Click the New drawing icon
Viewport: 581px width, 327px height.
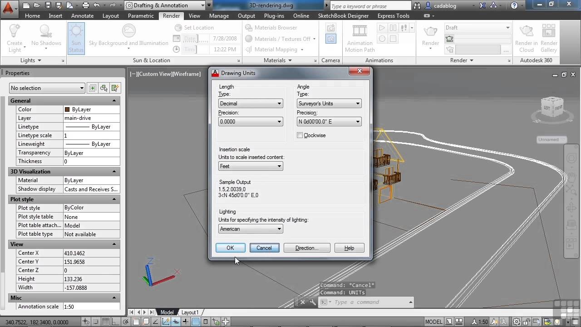(x=26, y=5)
